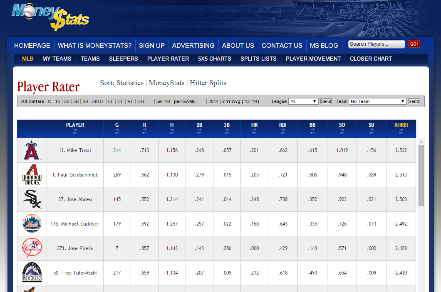Viewport: 441px width, 292px height.
Task: Sort by BB column arrows icon
Action: coord(312,131)
